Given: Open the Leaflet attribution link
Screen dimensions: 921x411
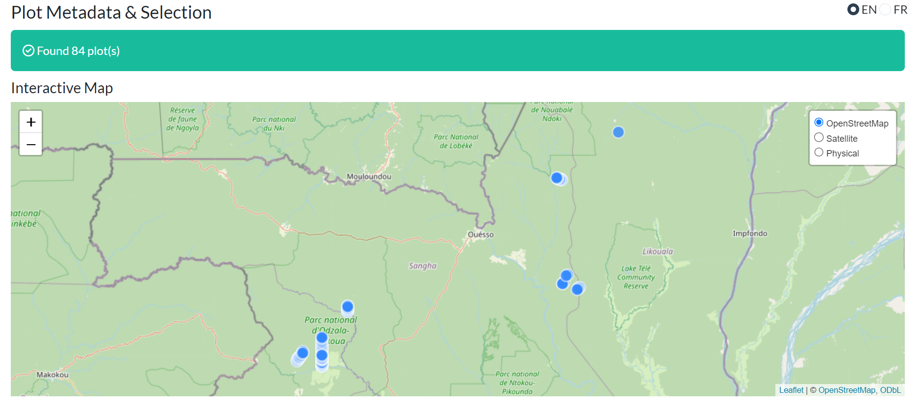Looking at the screenshot, I should 791,390.
